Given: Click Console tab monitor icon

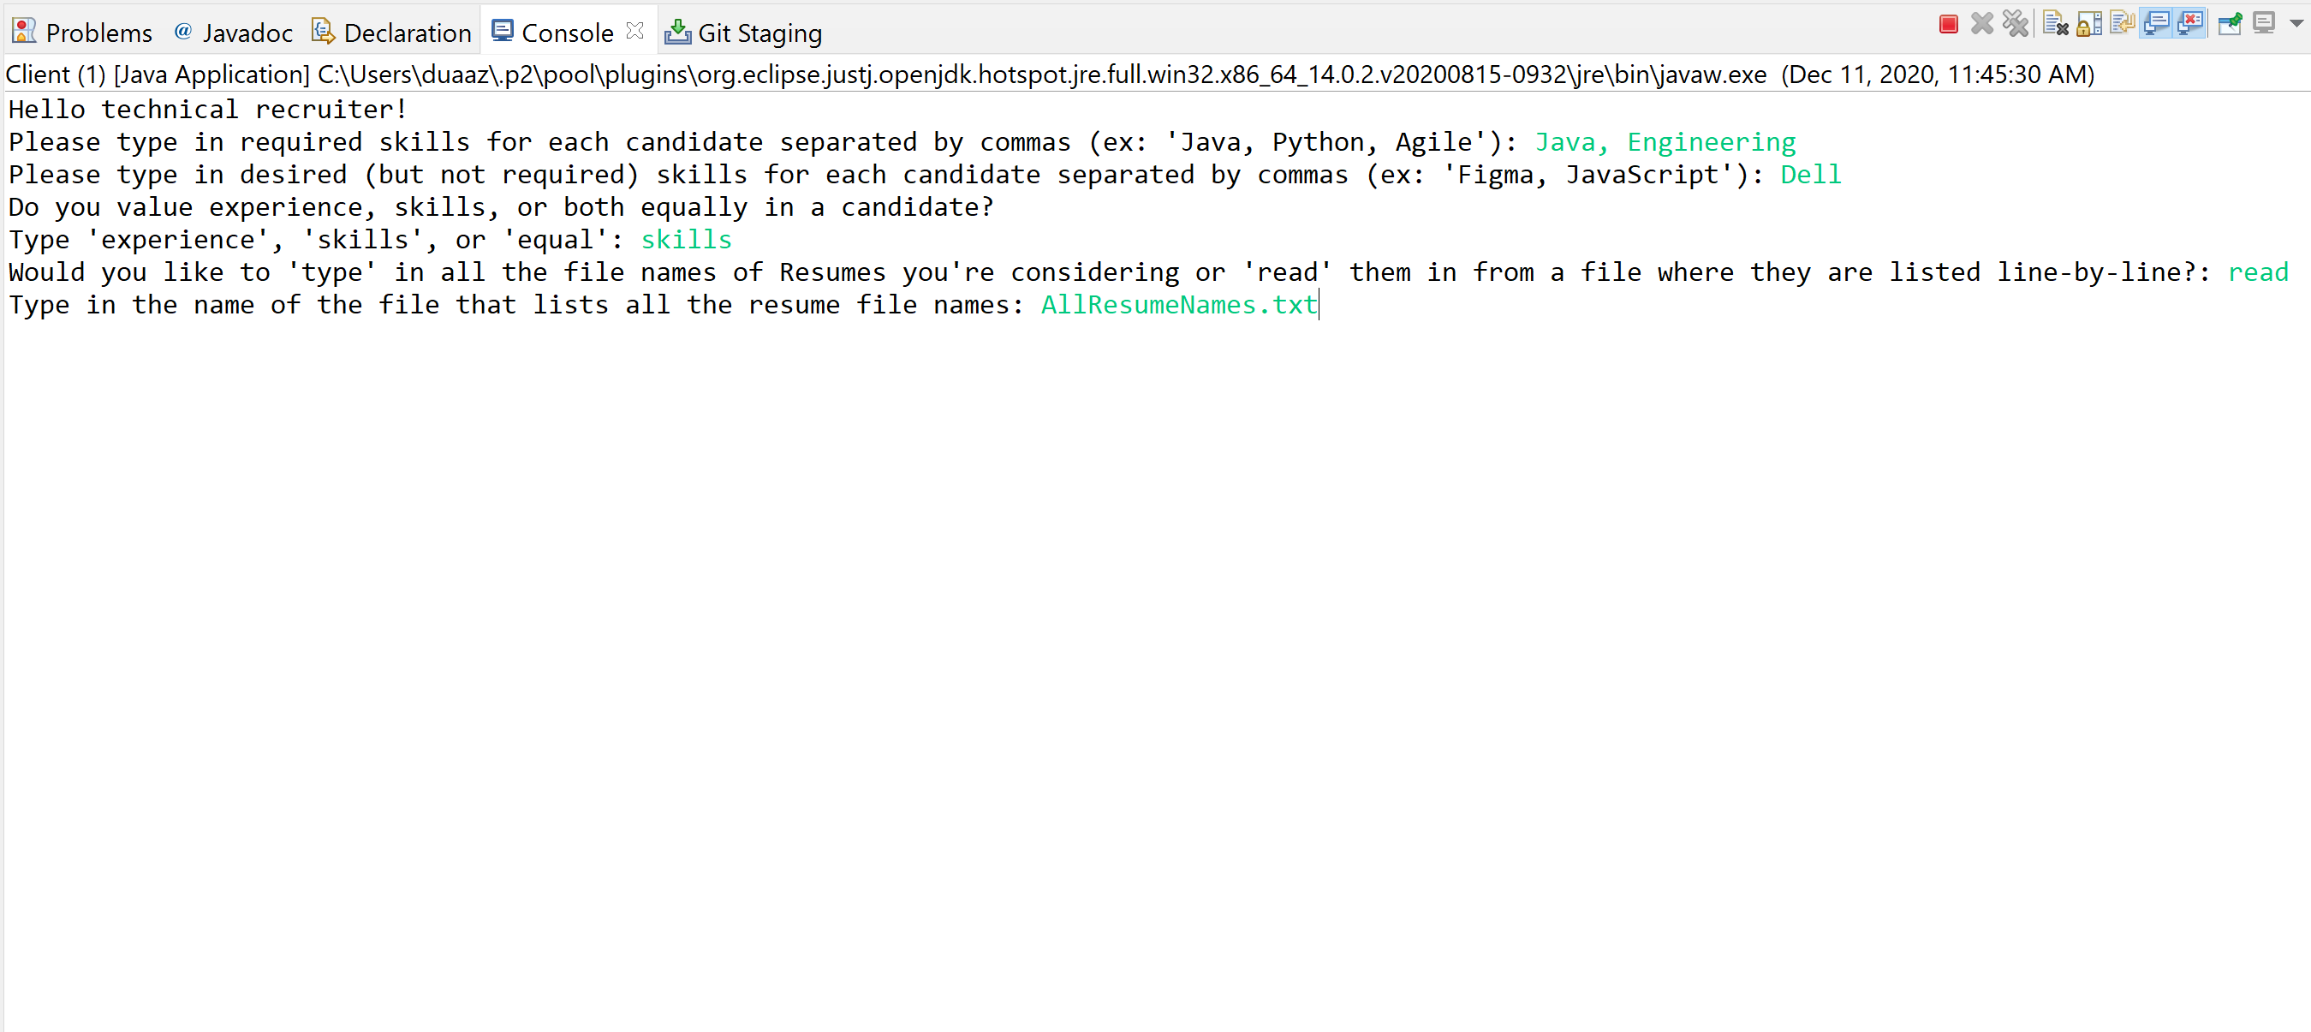Looking at the screenshot, I should point(503,32).
